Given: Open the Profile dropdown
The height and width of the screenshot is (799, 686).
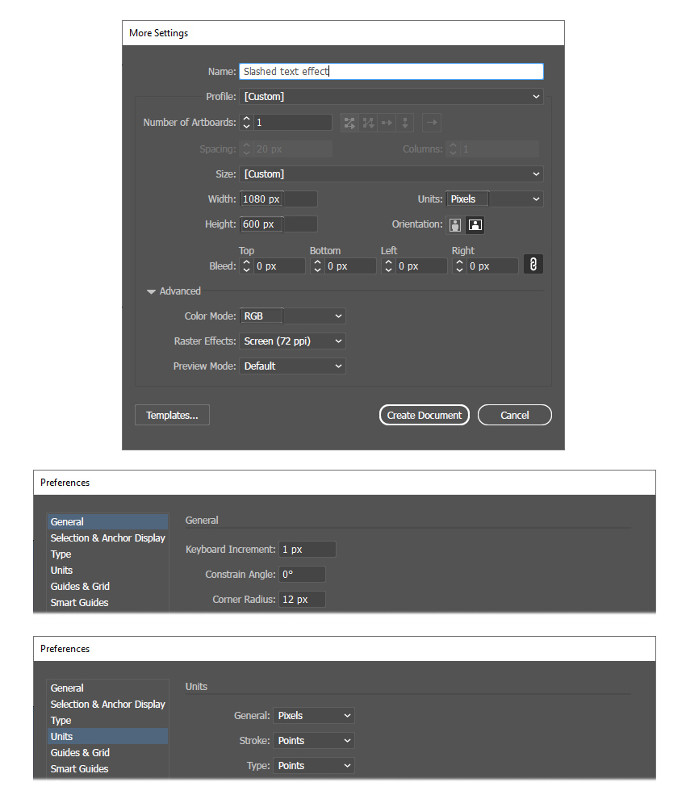Looking at the screenshot, I should (391, 96).
